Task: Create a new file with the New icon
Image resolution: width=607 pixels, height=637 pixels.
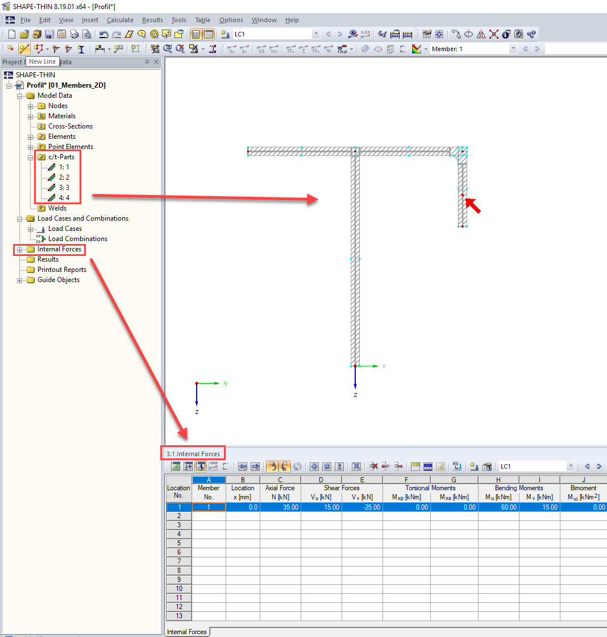Action: [x=12, y=34]
